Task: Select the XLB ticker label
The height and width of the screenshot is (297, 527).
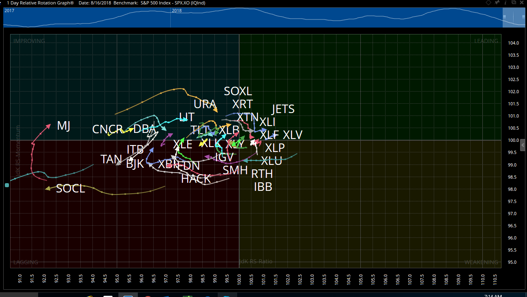Action: point(229,130)
